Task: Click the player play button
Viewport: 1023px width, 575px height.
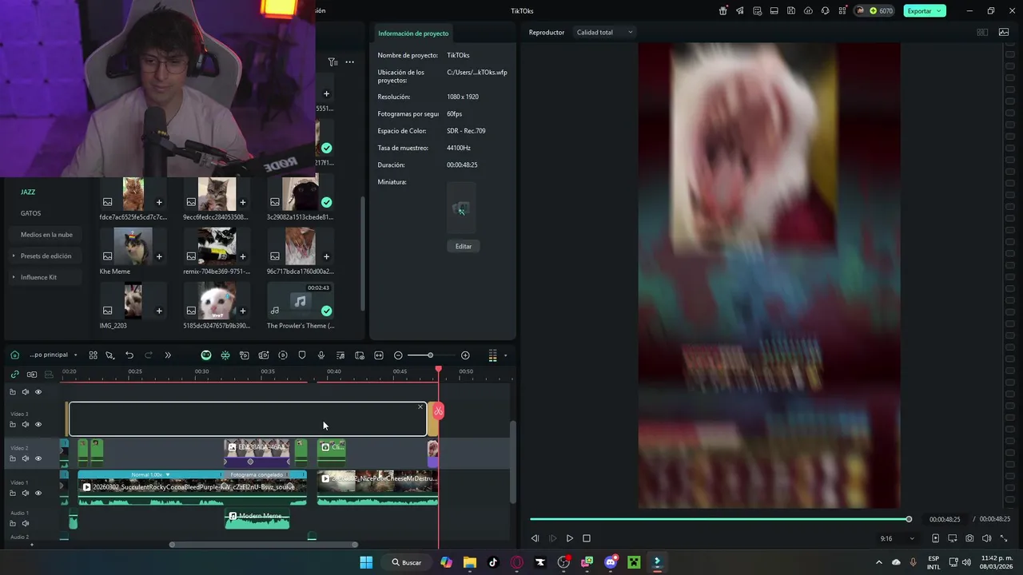Action: (569, 538)
